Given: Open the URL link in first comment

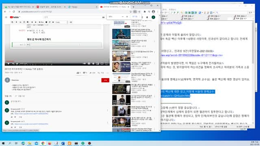Looking at the screenshot, I should coord(31,114).
